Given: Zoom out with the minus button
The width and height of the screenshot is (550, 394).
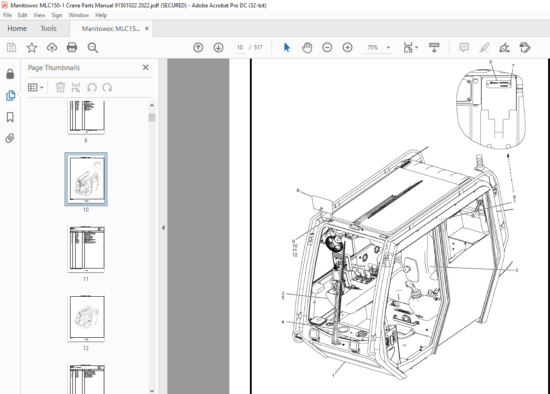Looking at the screenshot, I should 327,48.
